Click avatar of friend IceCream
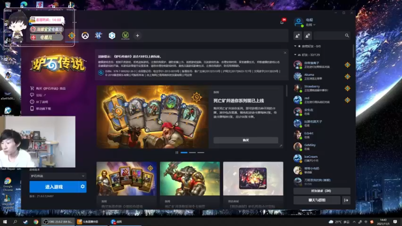 click(x=297, y=158)
